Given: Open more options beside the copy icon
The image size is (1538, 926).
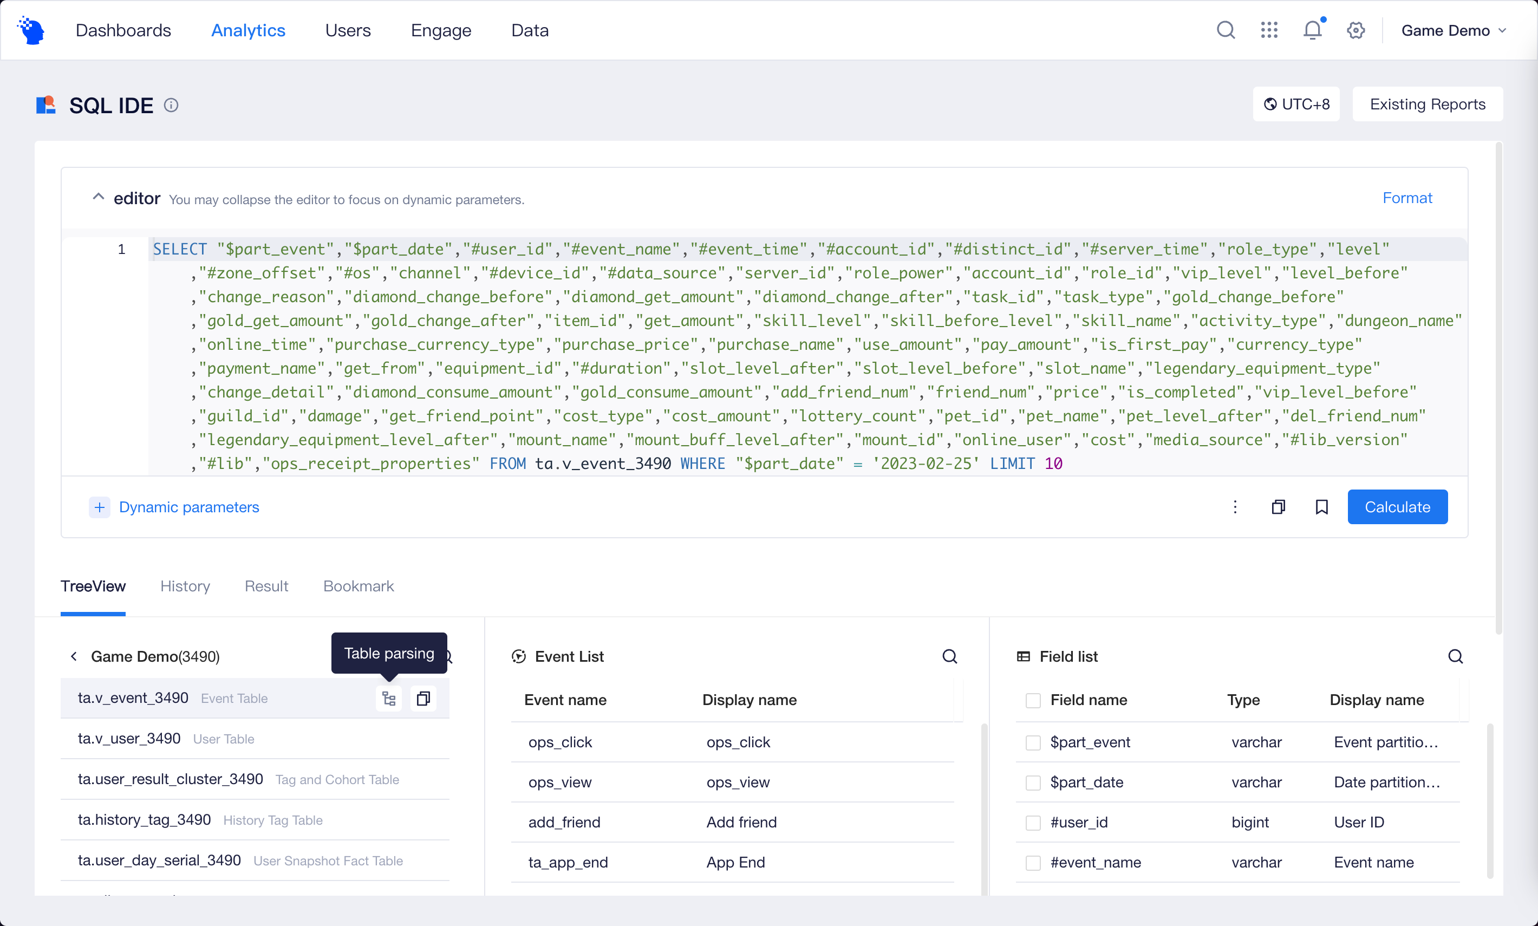Looking at the screenshot, I should (x=1235, y=507).
